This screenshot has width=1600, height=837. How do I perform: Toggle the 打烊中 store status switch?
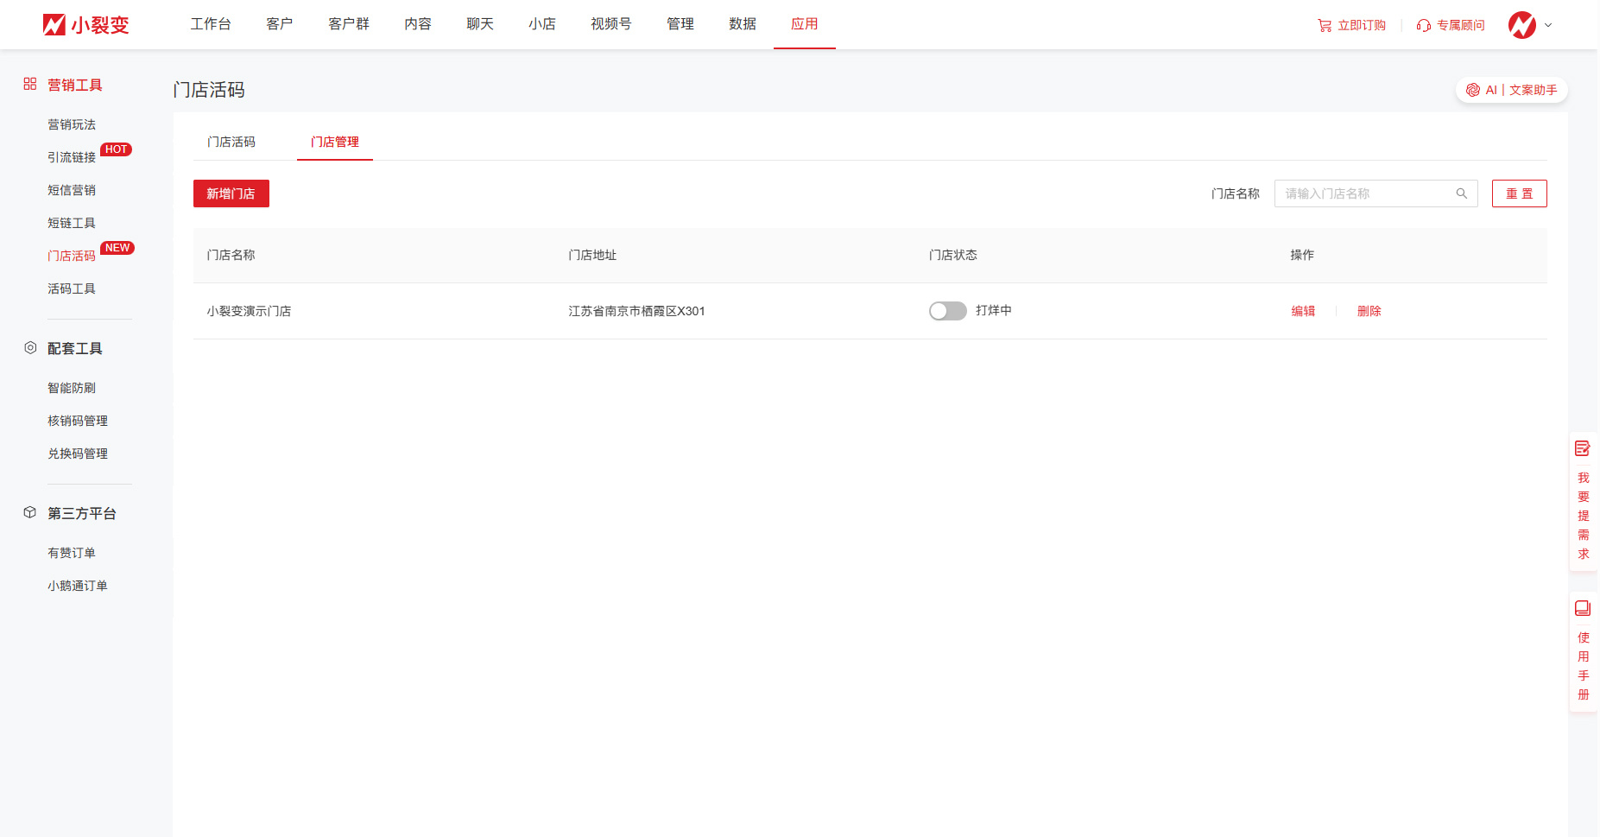pos(947,311)
